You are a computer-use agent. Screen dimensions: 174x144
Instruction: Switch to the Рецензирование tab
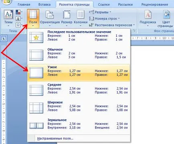click(155, 4)
